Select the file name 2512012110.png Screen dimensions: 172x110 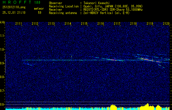[x=14, y=7]
